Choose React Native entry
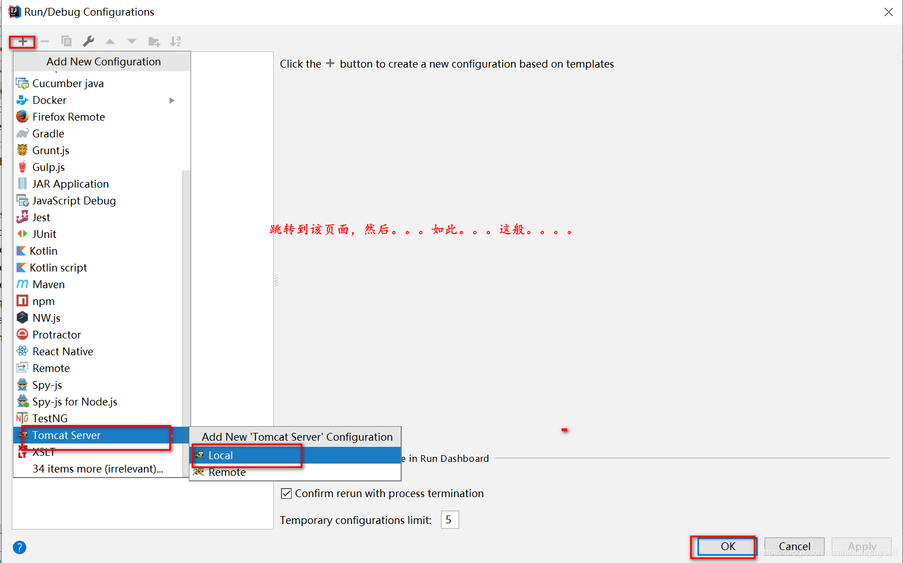 pyautogui.click(x=97, y=351)
